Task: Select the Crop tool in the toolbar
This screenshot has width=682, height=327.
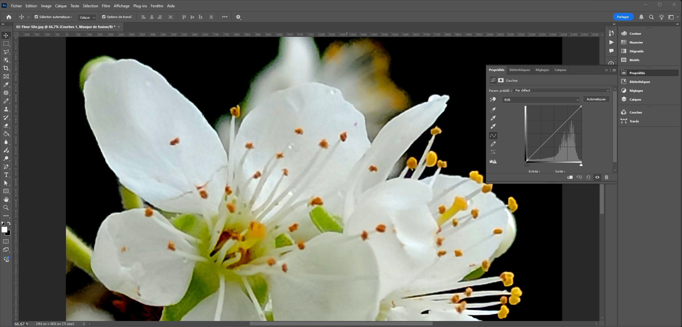Action: 6,68
